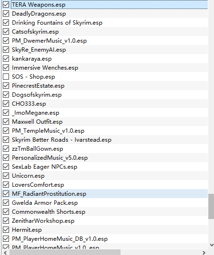Select Immersive Wenches.esp plugin name
The width and height of the screenshot is (214, 255).
(45, 68)
